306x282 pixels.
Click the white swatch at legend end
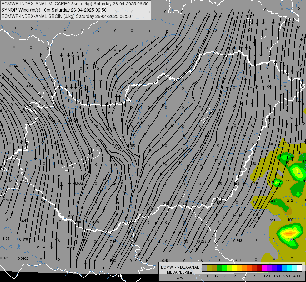tap(299, 268)
